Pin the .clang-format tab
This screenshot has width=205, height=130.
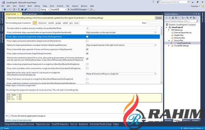(18, 14)
